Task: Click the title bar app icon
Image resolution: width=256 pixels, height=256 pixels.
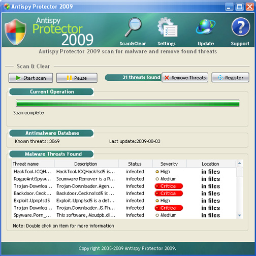Action: [7, 7]
